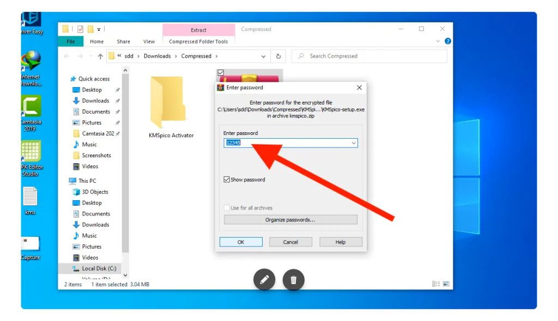Viewport: 558px width, 321px height.
Task: Select the Extract contextual tab
Action: (x=198, y=30)
